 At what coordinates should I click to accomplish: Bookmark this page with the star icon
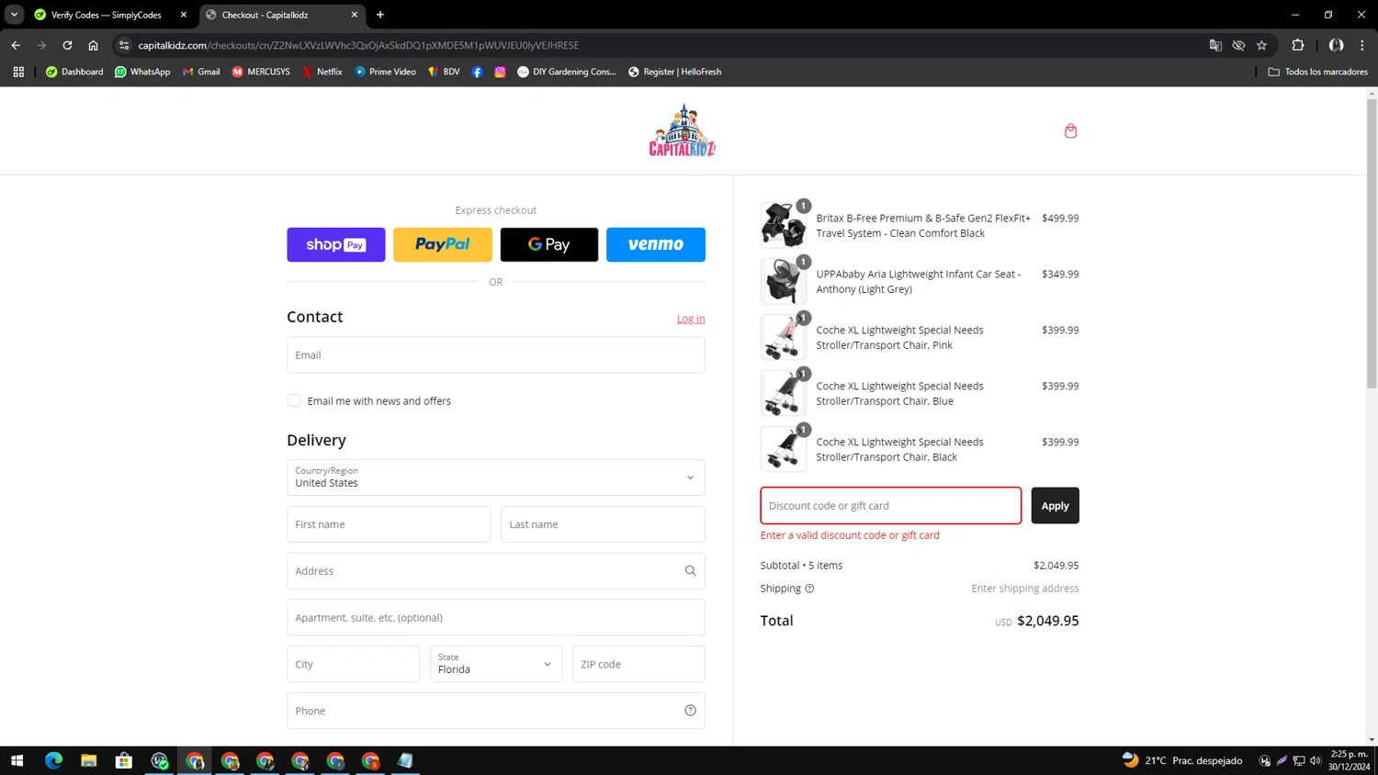click(x=1261, y=45)
